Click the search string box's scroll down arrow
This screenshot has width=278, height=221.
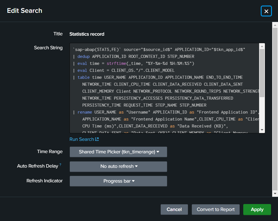click(262, 130)
